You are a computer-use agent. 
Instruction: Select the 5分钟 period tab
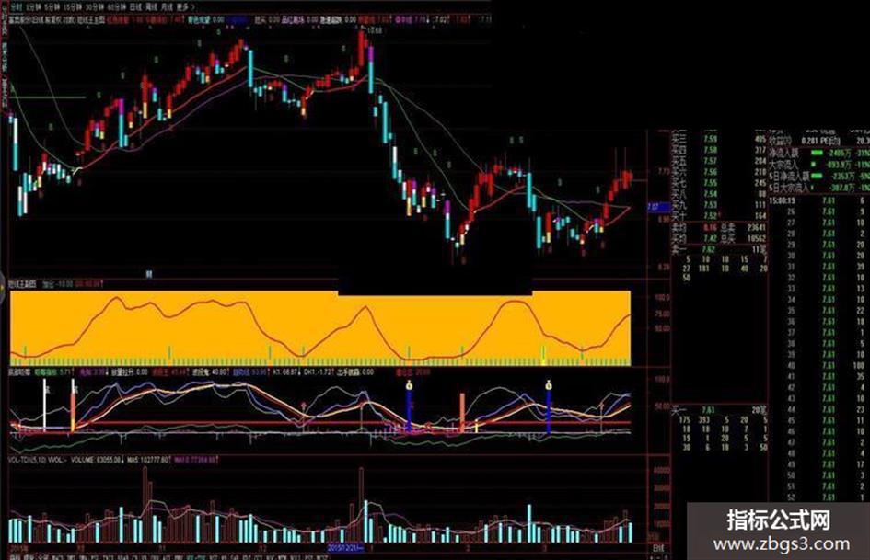pyautogui.click(x=51, y=7)
